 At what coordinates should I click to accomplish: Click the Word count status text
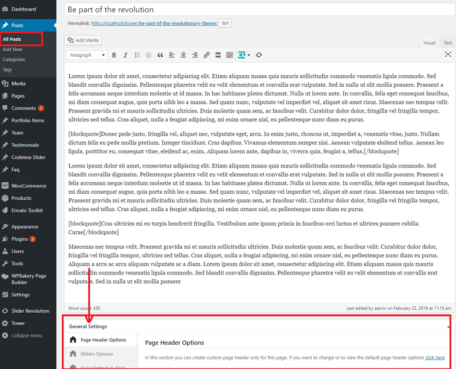84,308
